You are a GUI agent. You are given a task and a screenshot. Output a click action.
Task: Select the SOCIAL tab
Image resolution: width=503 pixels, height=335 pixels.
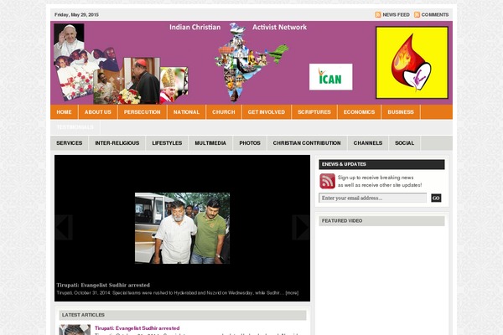(x=405, y=143)
